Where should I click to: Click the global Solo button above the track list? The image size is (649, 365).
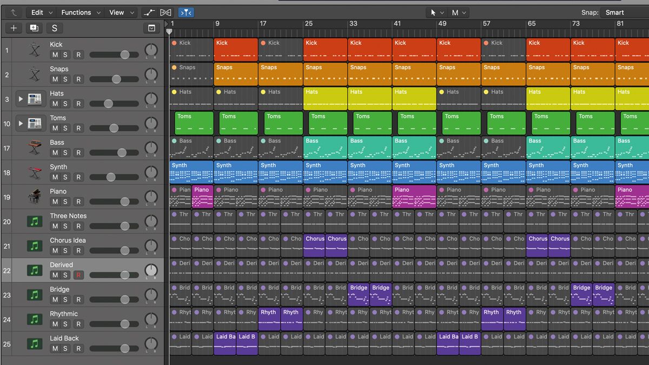point(54,28)
